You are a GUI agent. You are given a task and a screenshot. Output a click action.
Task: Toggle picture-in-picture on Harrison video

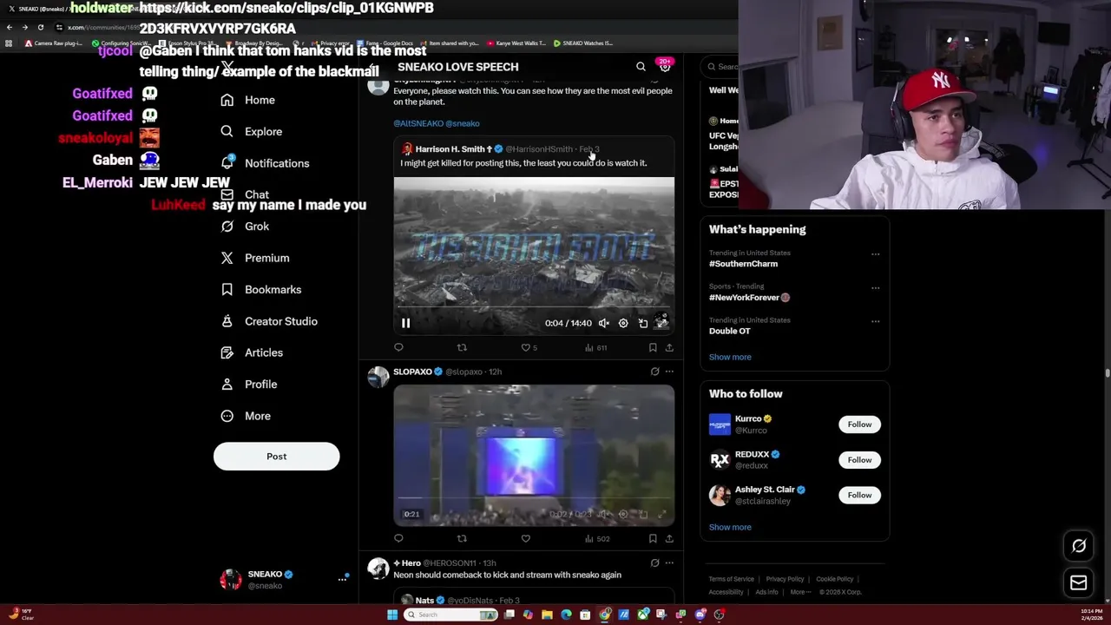tap(643, 323)
